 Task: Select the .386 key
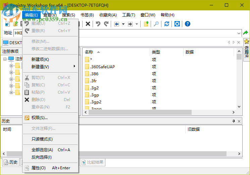(x=92, y=74)
